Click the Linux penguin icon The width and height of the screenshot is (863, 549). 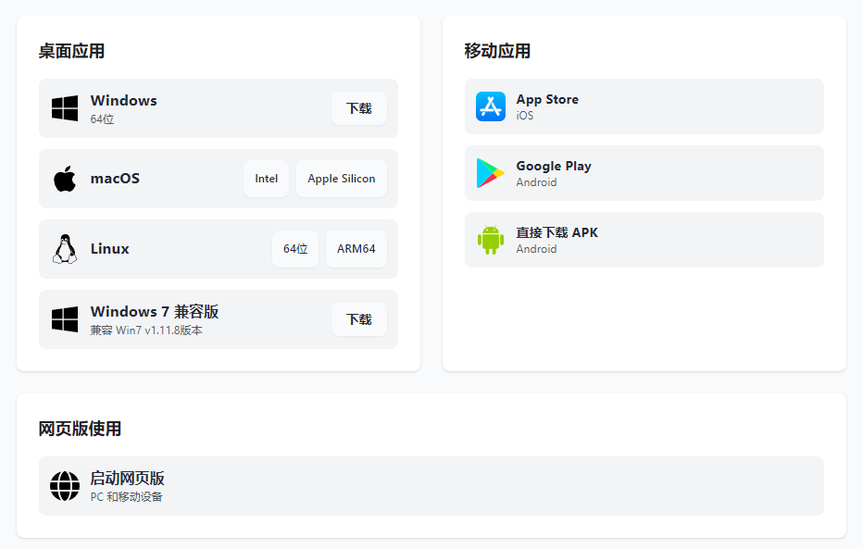[x=65, y=249]
